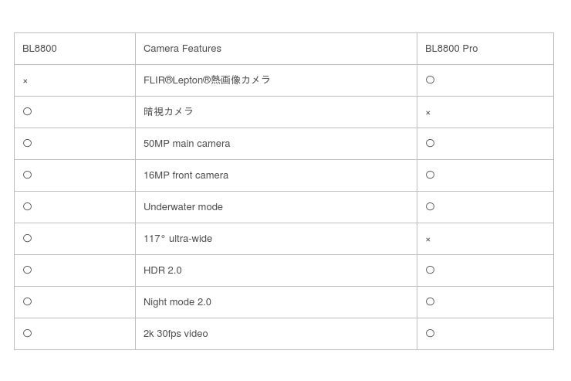Click BL8800 Pro cross for 暗視カメラ row
Screen dimensions: 571x381
(428, 113)
